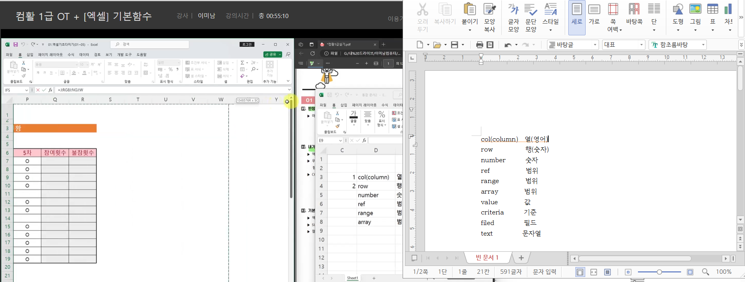Image resolution: width=745 pixels, height=282 pixels.
Task: Open the Excel name box dropdown
Action: (x=26, y=90)
